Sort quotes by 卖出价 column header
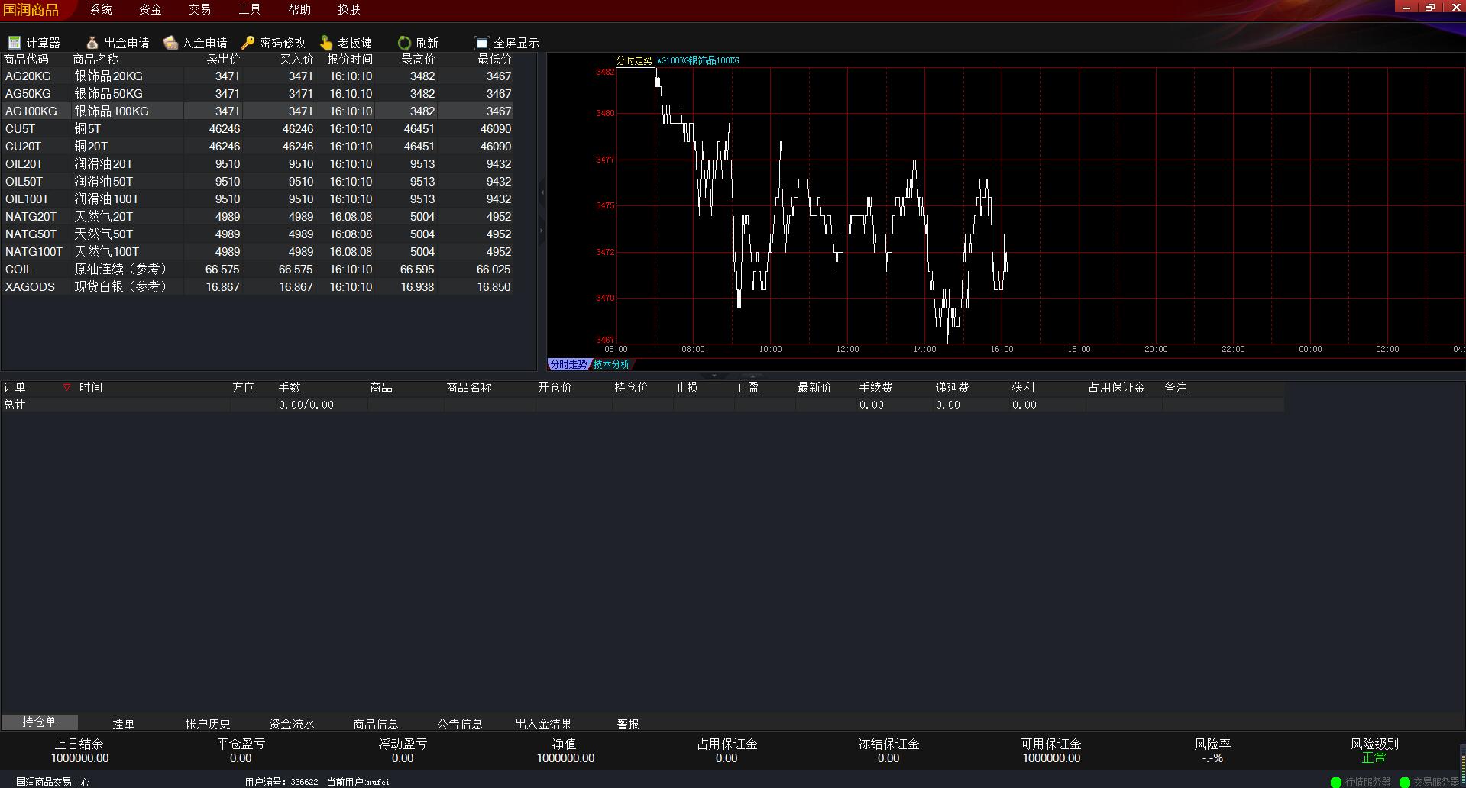 (x=223, y=59)
